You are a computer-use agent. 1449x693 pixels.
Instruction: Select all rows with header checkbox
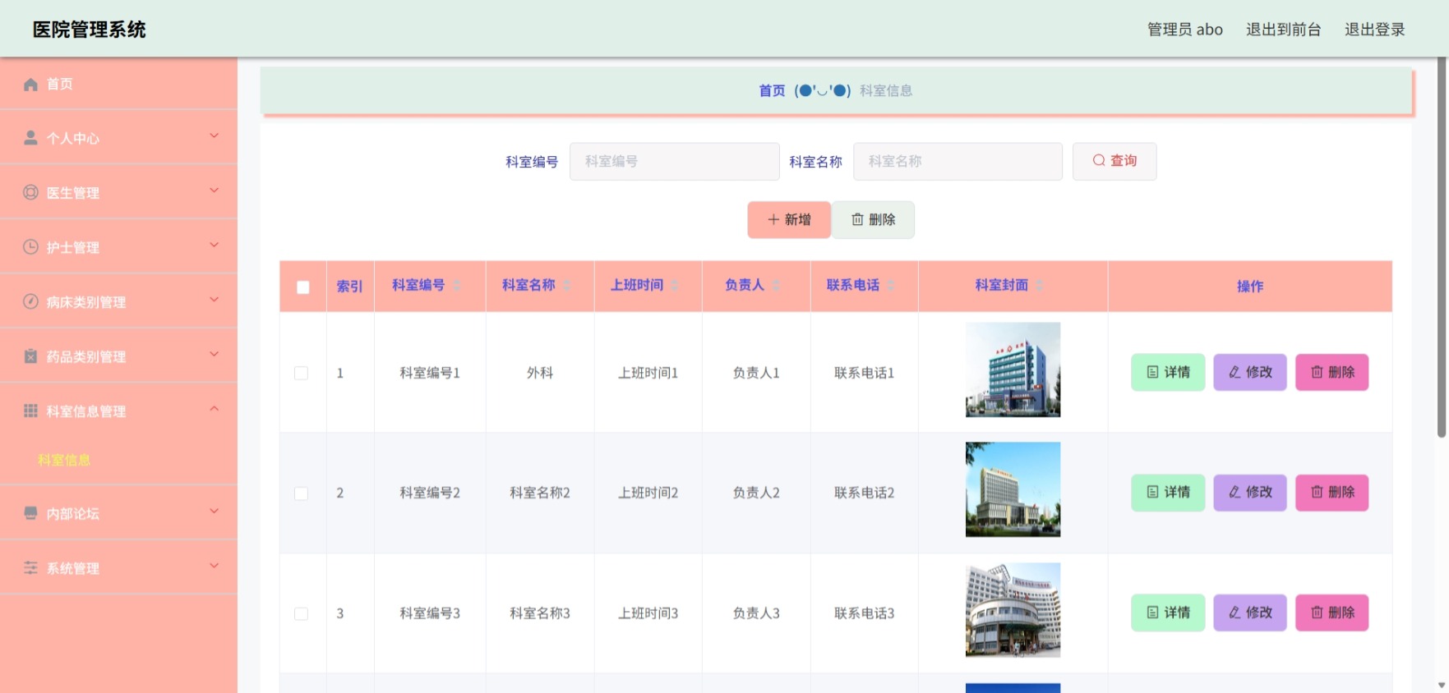[303, 287]
